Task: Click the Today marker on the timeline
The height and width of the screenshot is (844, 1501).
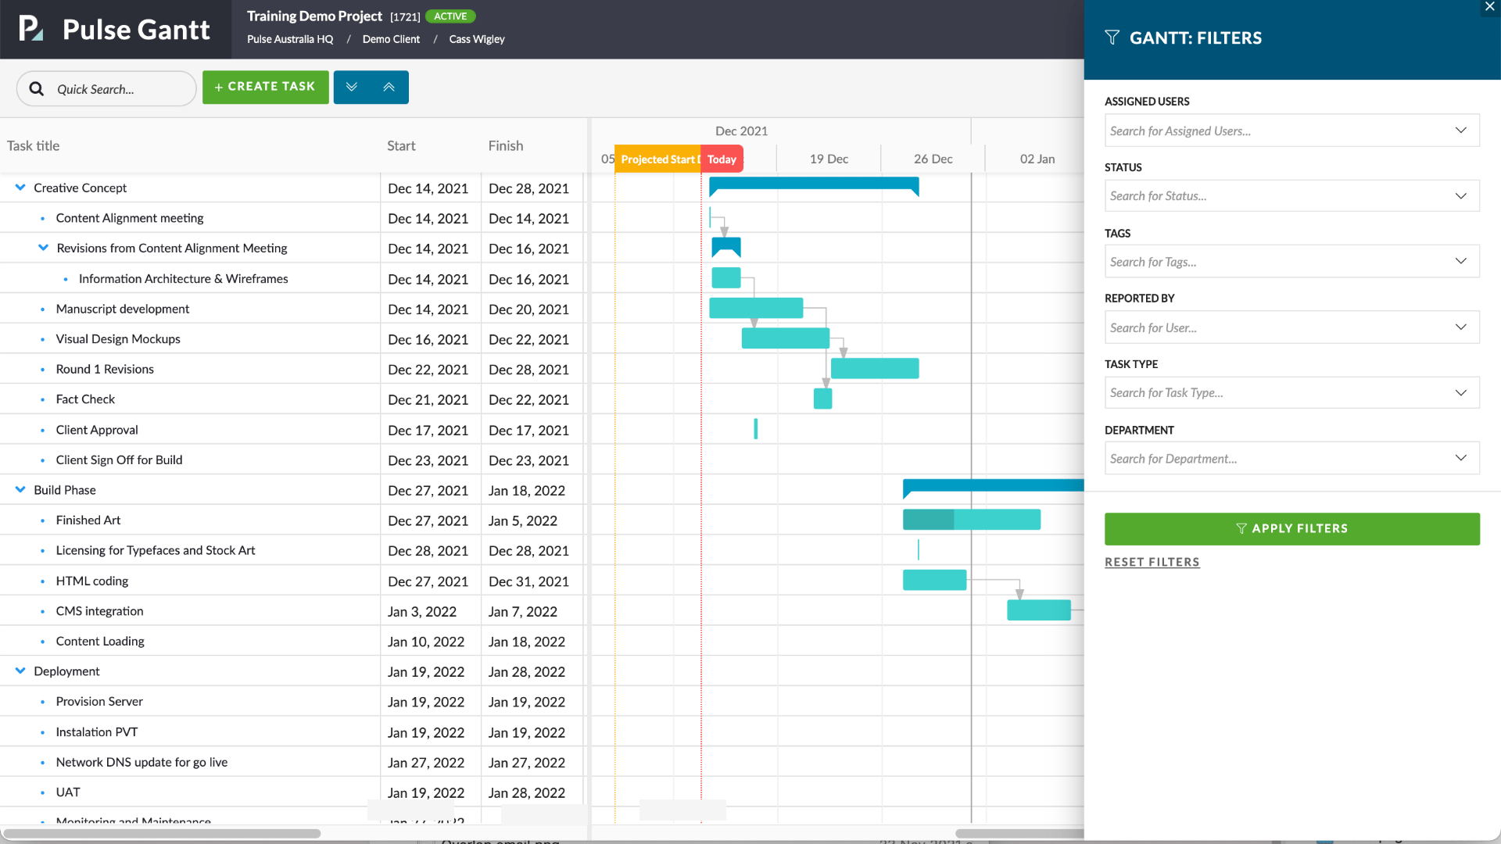Action: point(722,159)
